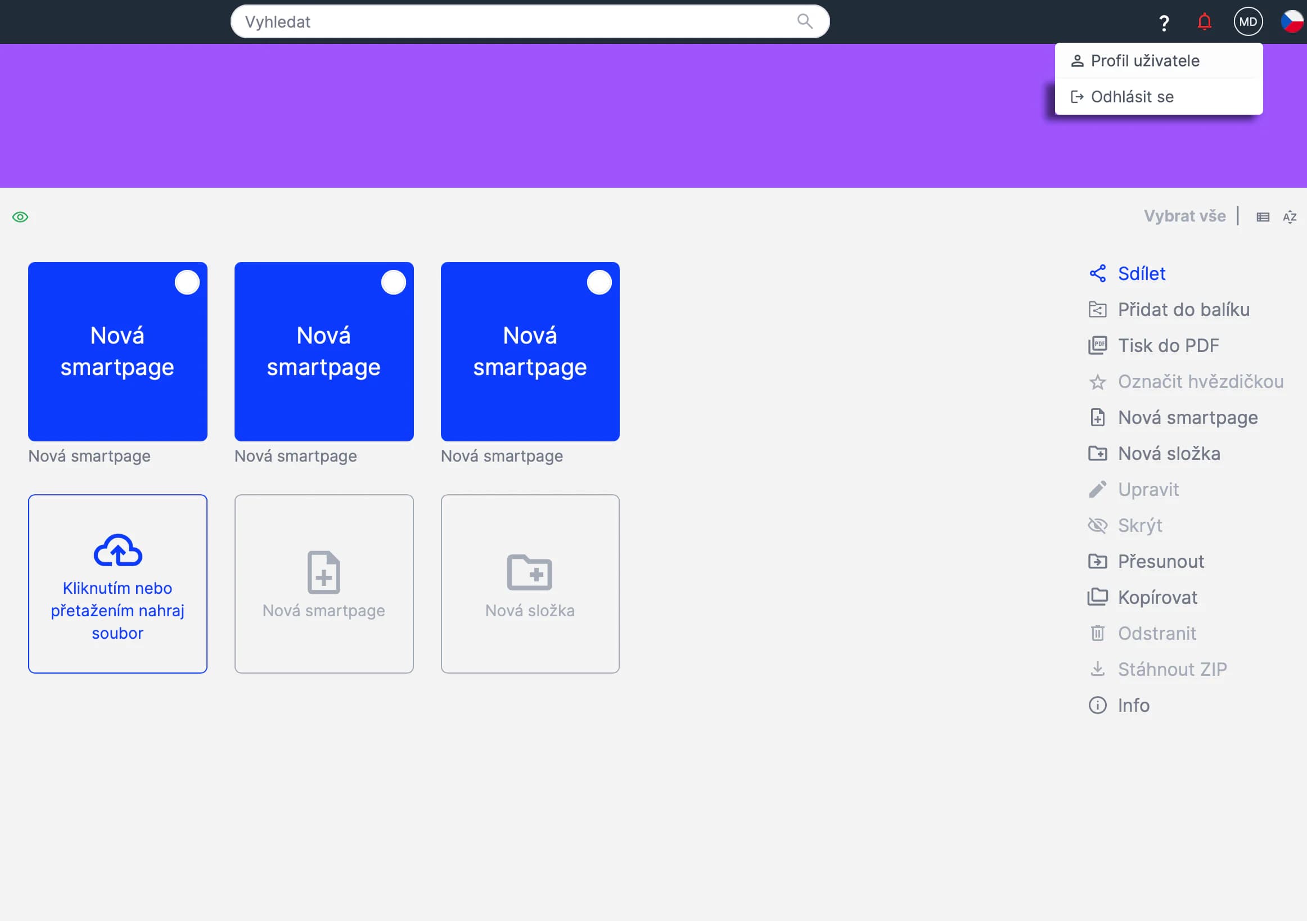Toggle the green eye visibility icon
The image size is (1307, 921).
(20, 217)
